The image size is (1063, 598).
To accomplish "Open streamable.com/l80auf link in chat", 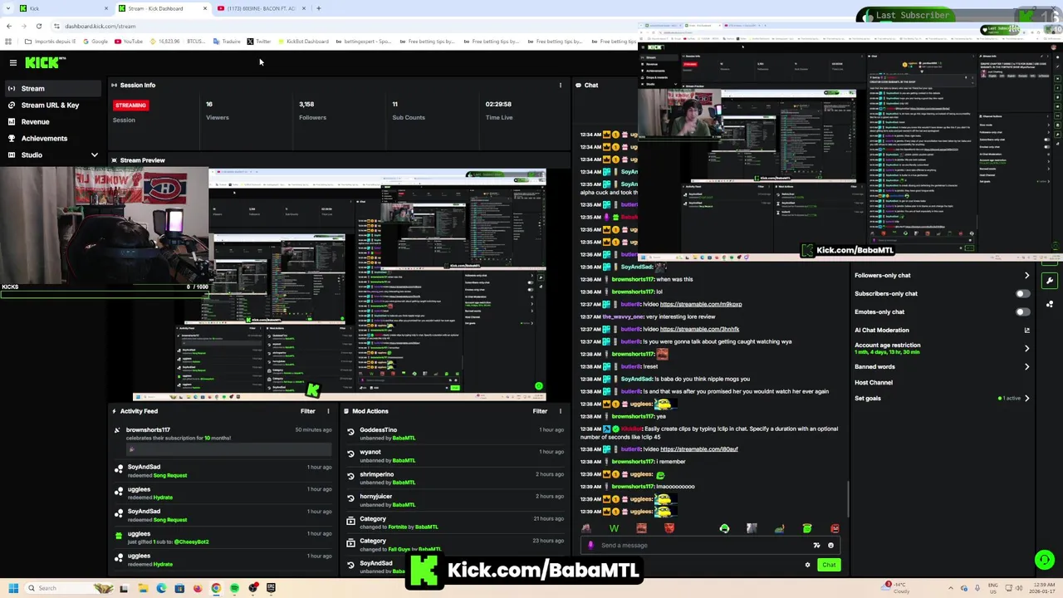I will click(698, 449).
